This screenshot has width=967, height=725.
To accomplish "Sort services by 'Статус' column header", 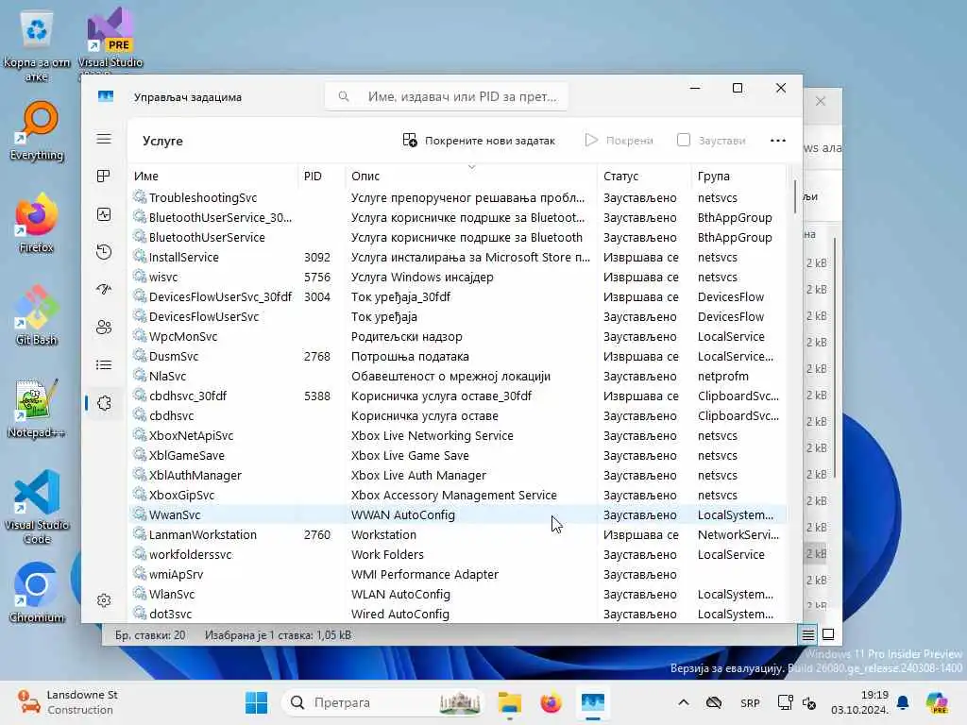I will tap(644, 177).
